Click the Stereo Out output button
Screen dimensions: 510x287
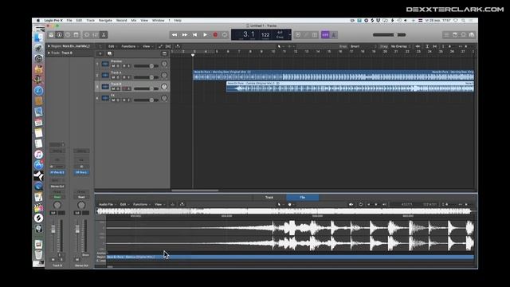pyautogui.click(x=57, y=187)
